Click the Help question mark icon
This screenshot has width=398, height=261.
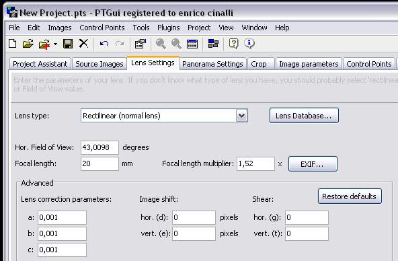(233, 44)
